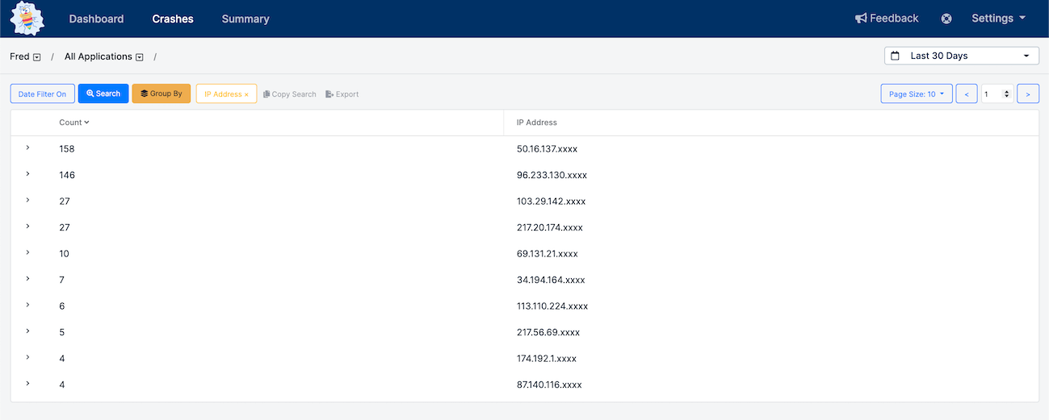Go to the next page of results
The width and height of the screenshot is (1049, 420).
point(1027,94)
